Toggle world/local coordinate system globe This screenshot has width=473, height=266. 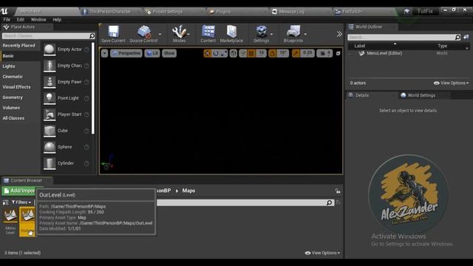pyautogui.click(x=234, y=53)
